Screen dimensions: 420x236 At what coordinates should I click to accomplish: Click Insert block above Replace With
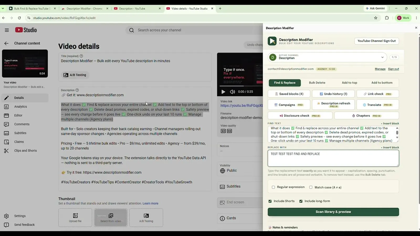point(390,148)
